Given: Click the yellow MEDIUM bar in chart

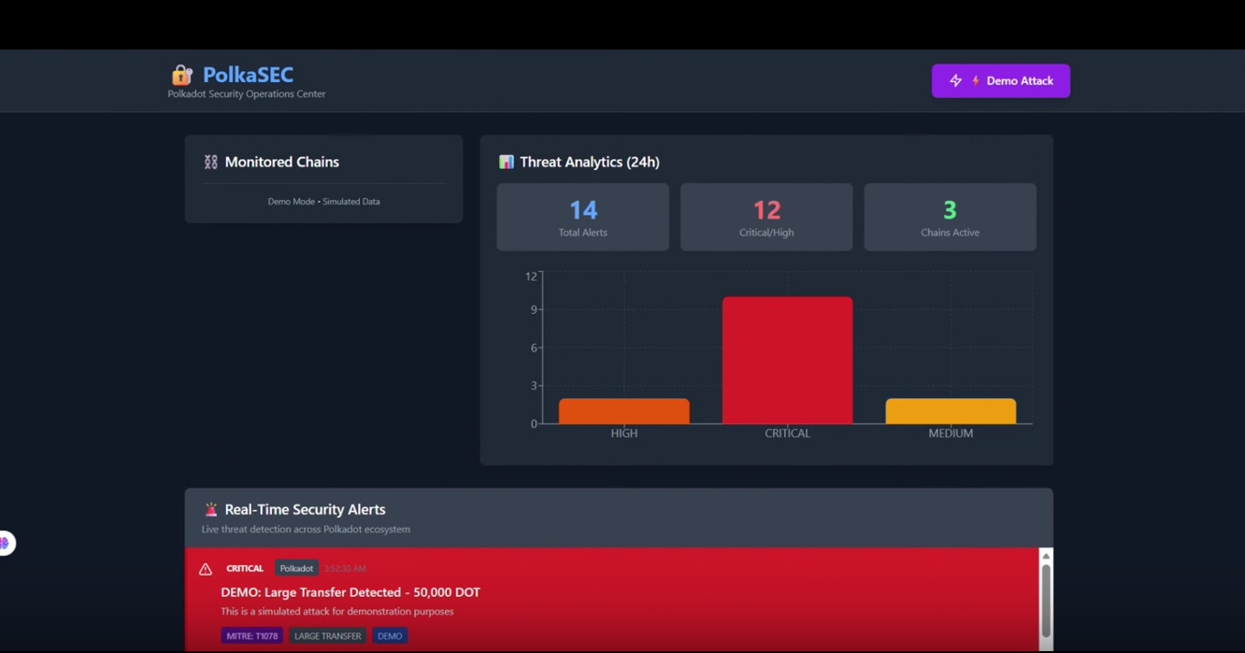Looking at the screenshot, I should pos(951,411).
